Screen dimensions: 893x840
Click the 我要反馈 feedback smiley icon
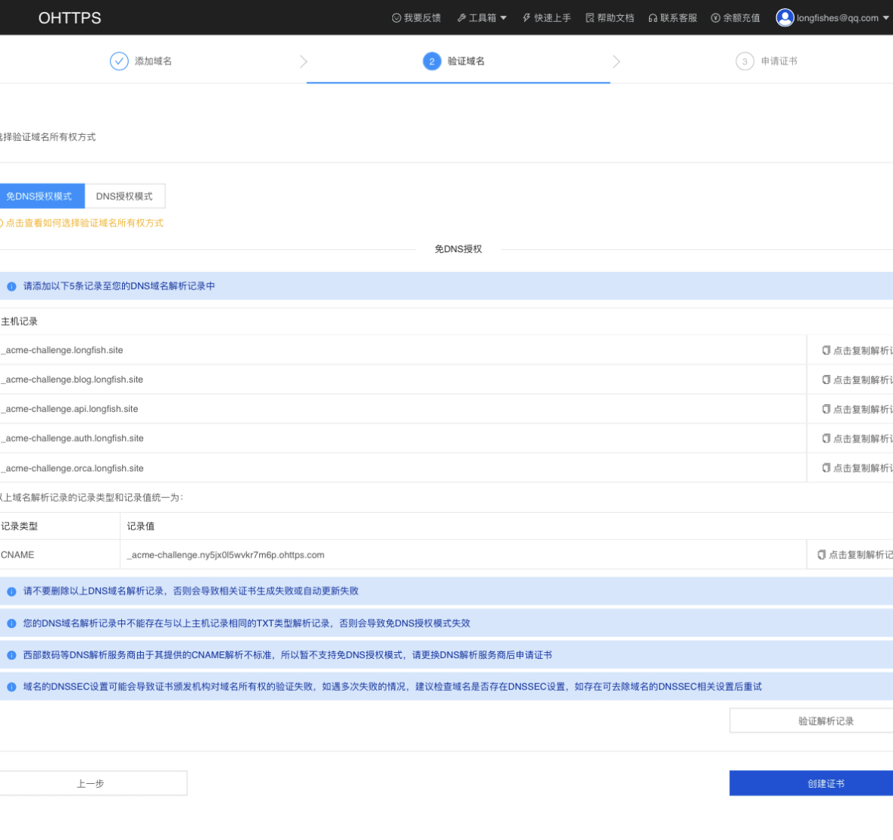click(x=396, y=18)
